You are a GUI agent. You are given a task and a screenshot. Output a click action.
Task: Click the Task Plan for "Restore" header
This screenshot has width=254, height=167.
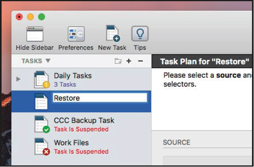[x=205, y=61]
